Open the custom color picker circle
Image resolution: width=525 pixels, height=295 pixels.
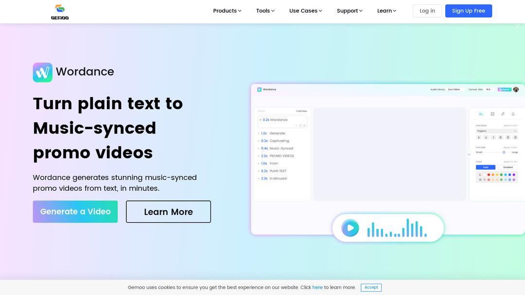pos(480,175)
